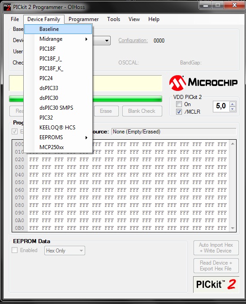Open the Device dropdown arrow
Viewport: 246px width, 304px height.
[107, 41]
